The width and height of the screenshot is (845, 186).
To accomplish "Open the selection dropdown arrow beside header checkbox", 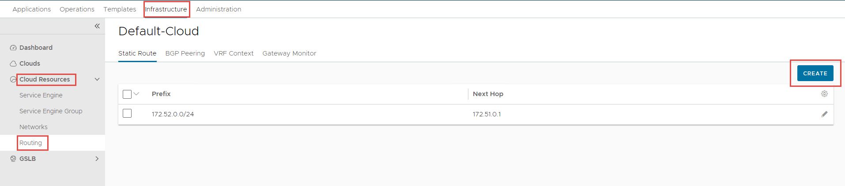I will click(136, 94).
